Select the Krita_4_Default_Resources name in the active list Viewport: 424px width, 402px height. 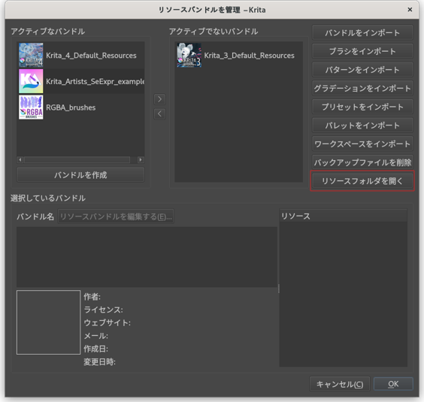91,56
